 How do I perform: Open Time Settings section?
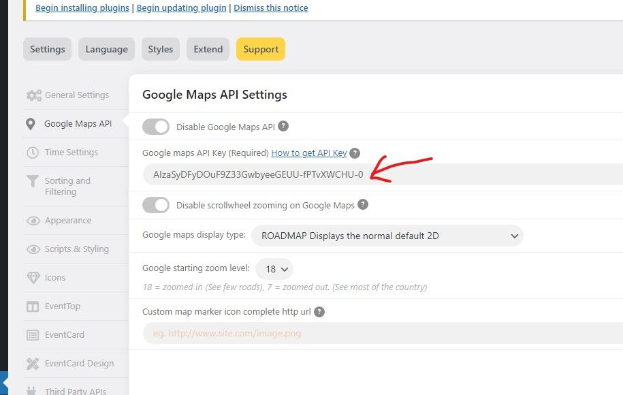[x=76, y=153]
